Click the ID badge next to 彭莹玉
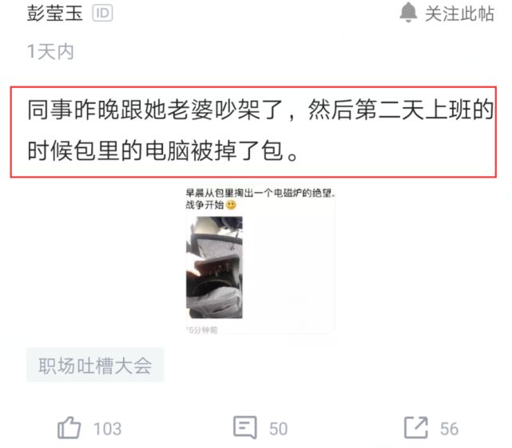 102,14
